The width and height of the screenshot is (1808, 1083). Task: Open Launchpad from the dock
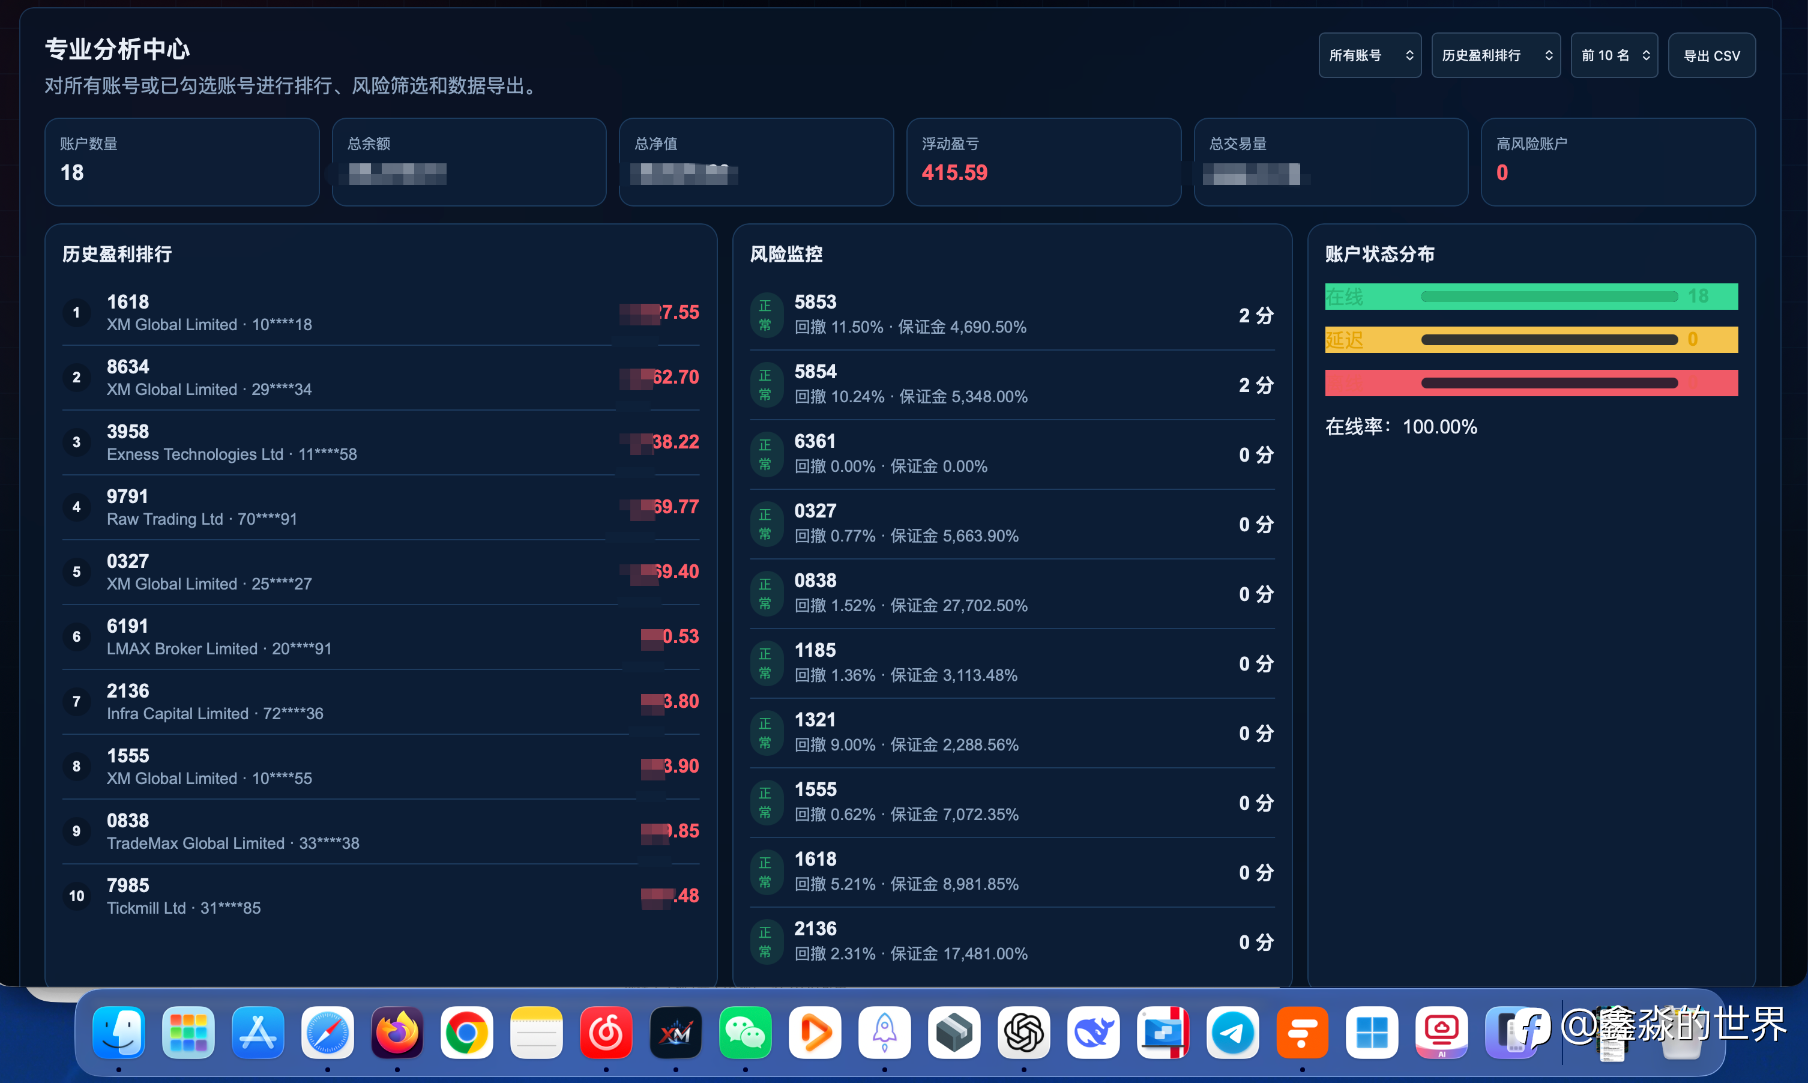coord(188,1032)
